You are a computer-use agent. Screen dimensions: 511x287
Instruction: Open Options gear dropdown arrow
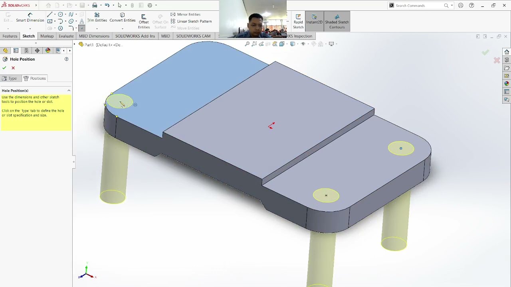pos(155,5)
